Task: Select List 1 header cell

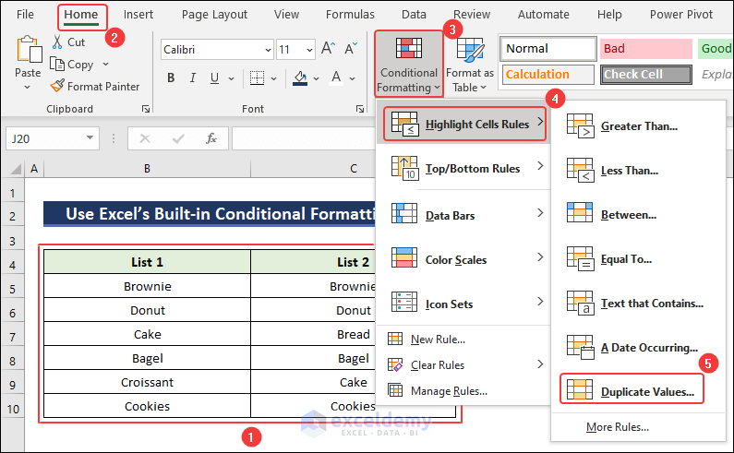Action: pos(147,262)
